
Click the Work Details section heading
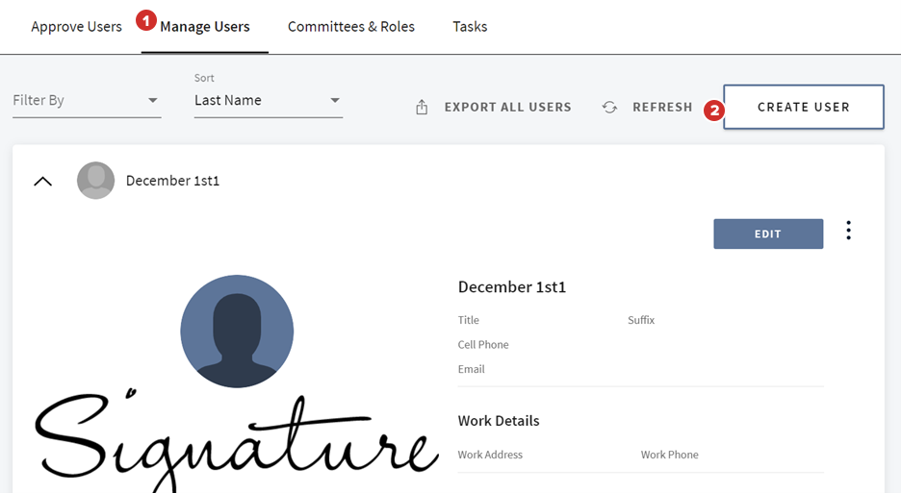pos(499,421)
